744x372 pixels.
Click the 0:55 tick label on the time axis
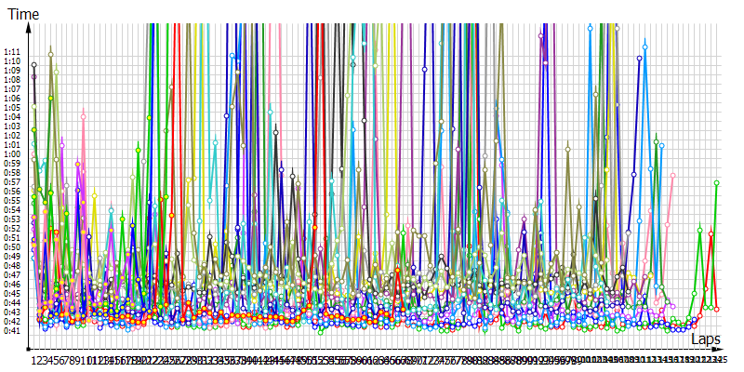(x=12, y=201)
